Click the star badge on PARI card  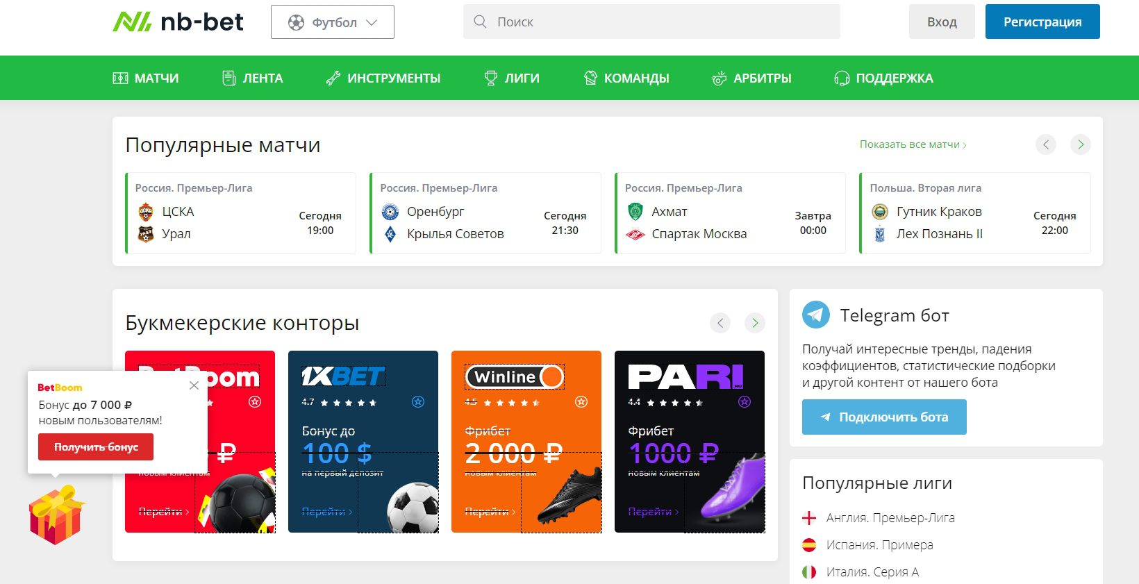click(745, 401)
